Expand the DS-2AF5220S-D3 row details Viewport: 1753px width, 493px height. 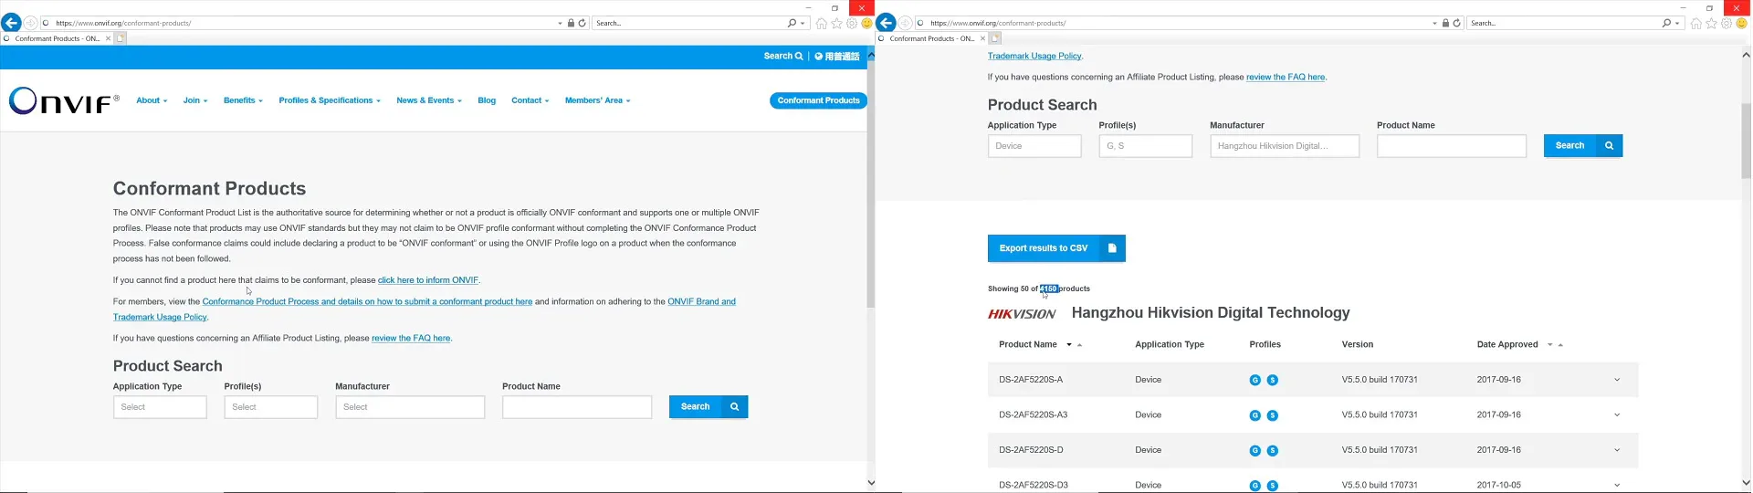[x=1617, y=486]
